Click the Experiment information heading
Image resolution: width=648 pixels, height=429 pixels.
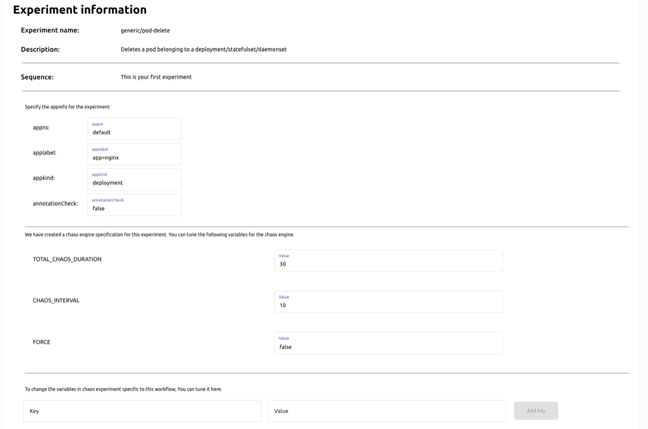point(79,10)
